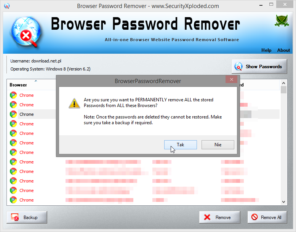Screen dimensions: 296x232
Task: Open the Help menu
Action: (266, 50)
